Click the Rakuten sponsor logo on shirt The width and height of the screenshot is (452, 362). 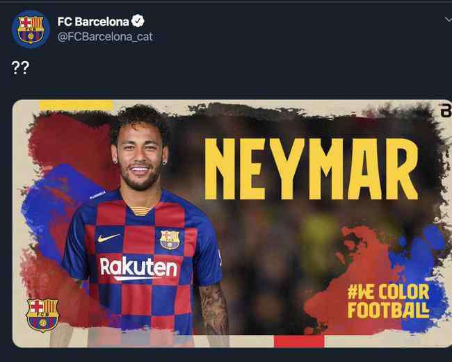coord(138,268)
